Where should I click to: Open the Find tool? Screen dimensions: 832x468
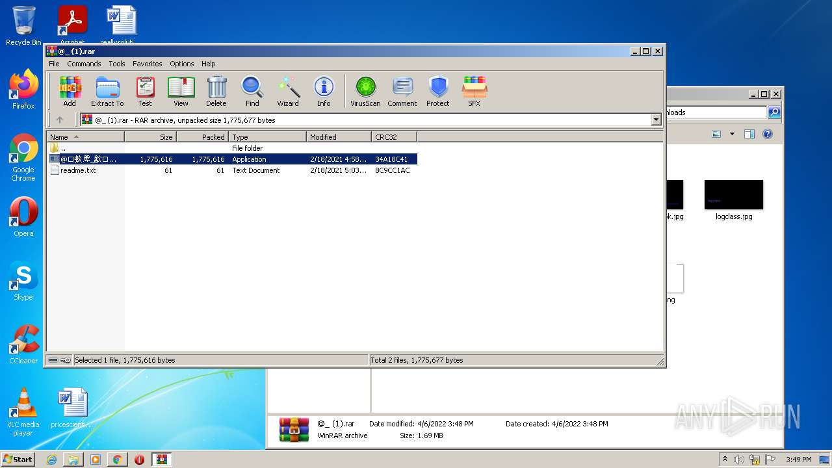coord(252,91)
